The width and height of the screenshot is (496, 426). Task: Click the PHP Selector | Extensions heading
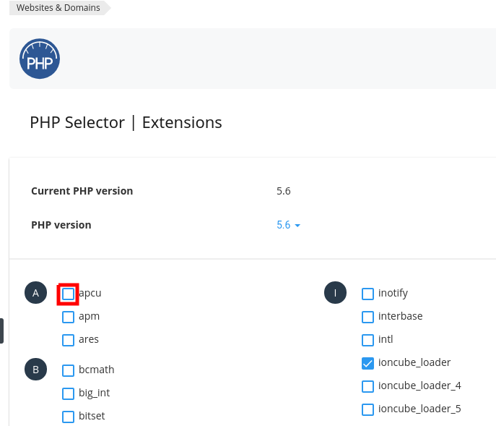coord(126,122)
